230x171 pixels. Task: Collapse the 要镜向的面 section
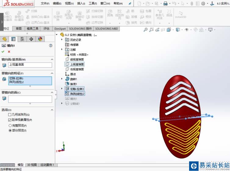(x=52, y=92)
